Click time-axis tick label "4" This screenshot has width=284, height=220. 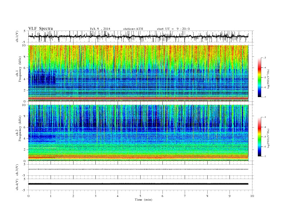tap(118, 196)
